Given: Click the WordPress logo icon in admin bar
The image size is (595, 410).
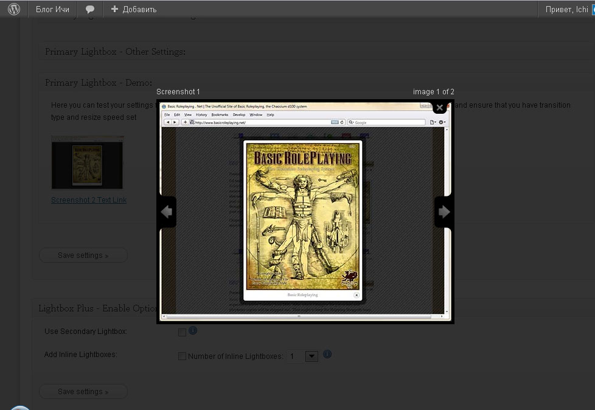Looking at the screenshot, I should 14,9.
